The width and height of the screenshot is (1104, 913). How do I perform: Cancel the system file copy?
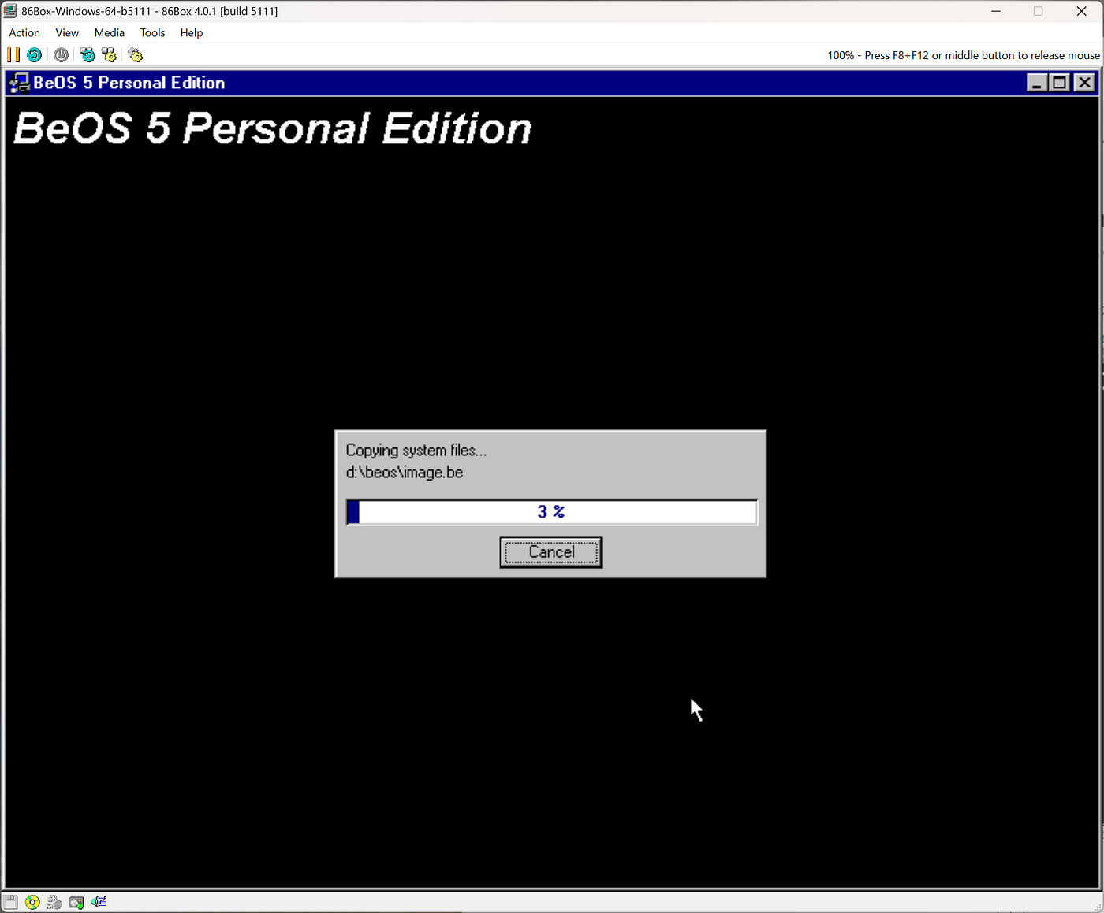(551, 552)
